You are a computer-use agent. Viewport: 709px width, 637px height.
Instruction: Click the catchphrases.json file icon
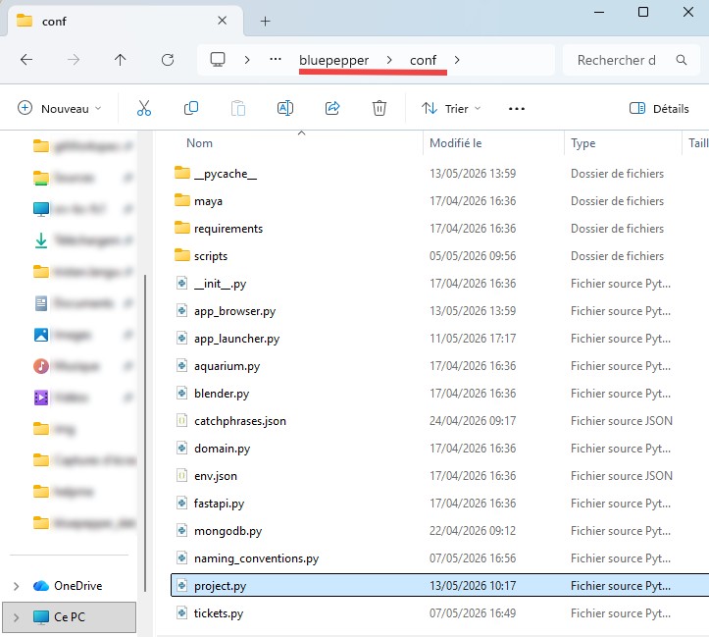click(x=181, y=421)
